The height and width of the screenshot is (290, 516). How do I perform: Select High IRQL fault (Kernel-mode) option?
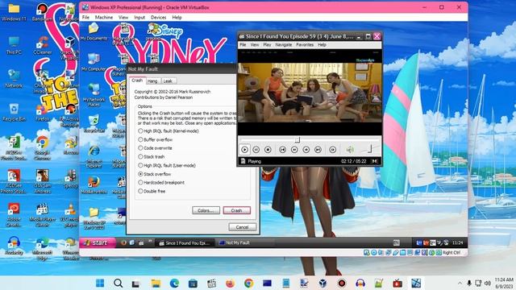click(x=140, y=130)
